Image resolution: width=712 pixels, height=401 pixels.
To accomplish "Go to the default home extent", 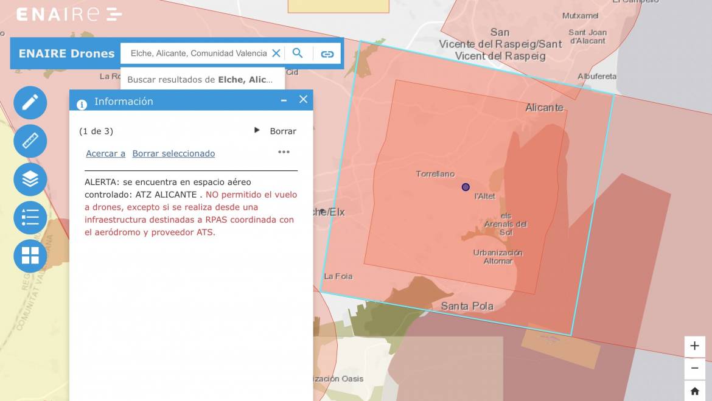I will pos(694,391).
